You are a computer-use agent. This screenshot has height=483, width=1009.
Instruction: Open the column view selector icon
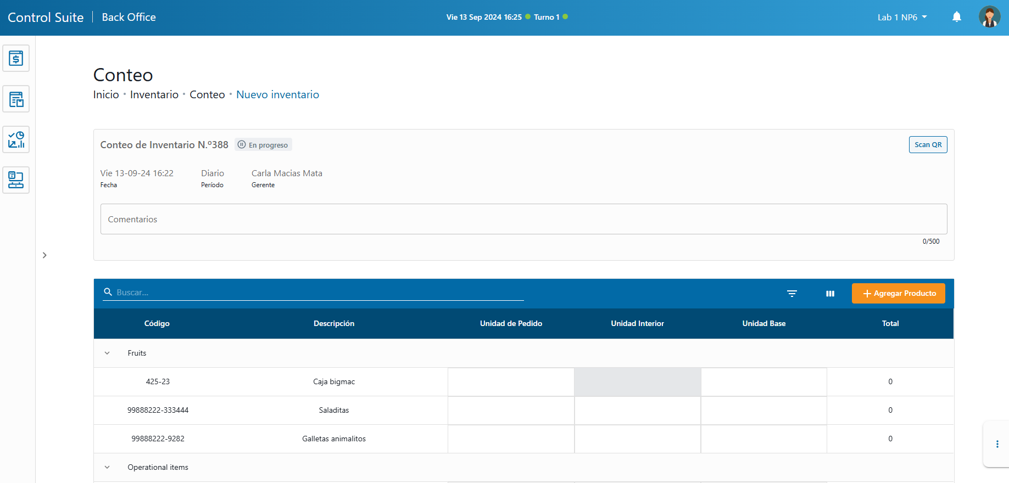tap(830, 294)
